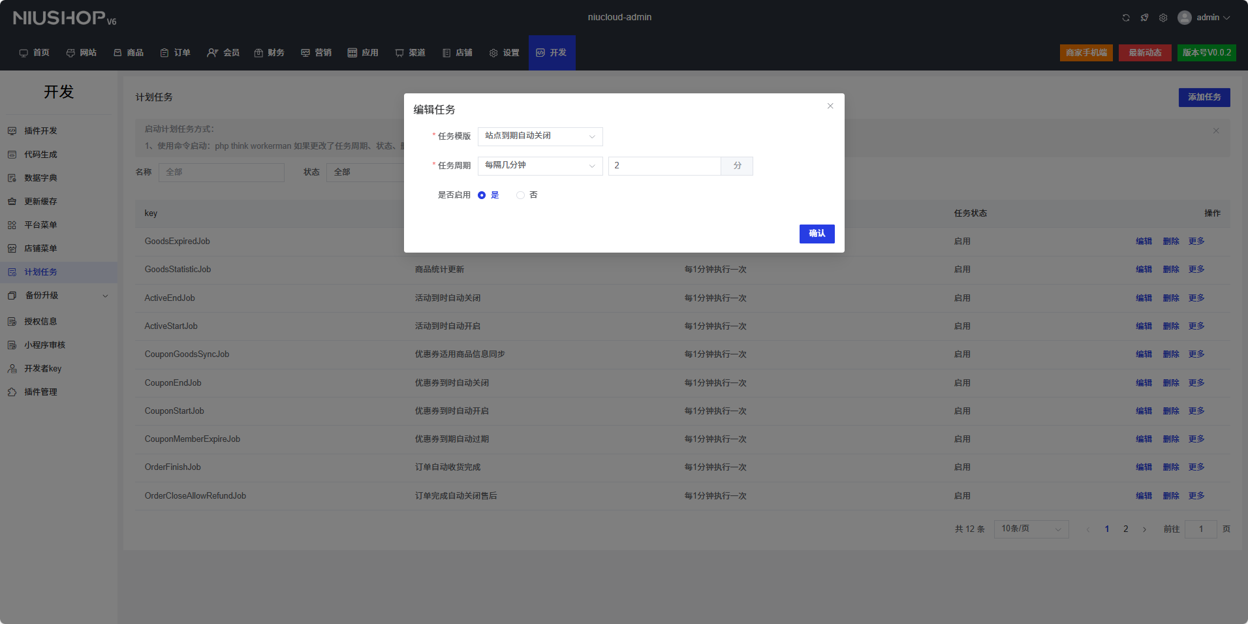The height and width of the screenshot is (624, 1248).
Task: Open the 10 per page size dropdown
Action: (1031, 529)
